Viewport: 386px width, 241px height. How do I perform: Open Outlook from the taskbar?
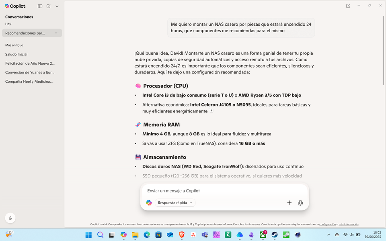(x=170, y=235)
